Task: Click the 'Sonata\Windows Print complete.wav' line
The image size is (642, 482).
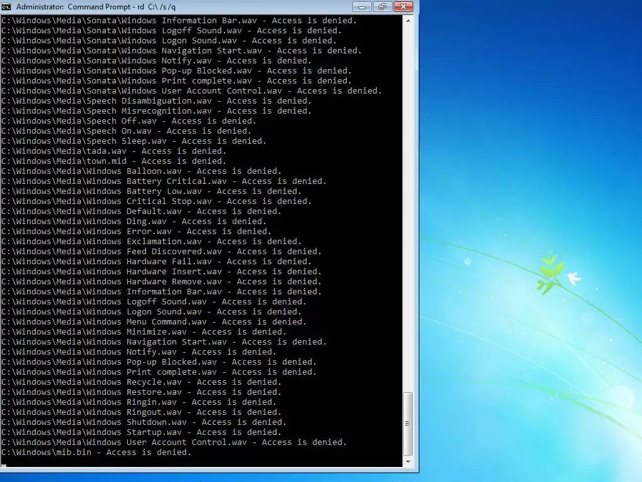Action: coord(176,81)
